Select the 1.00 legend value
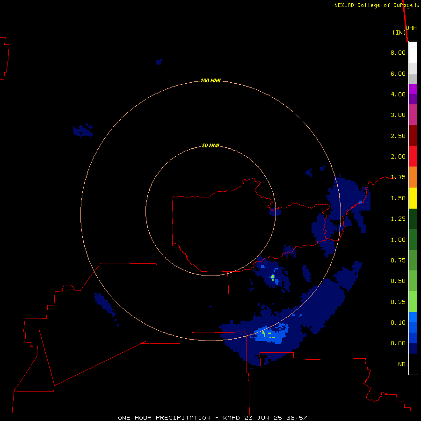421x421 pixels. pyautogui.click(x=398, y=240)
